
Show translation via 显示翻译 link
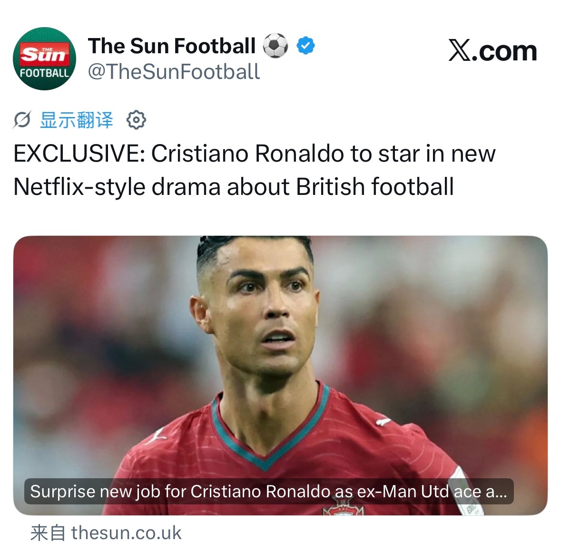[77, 120]
